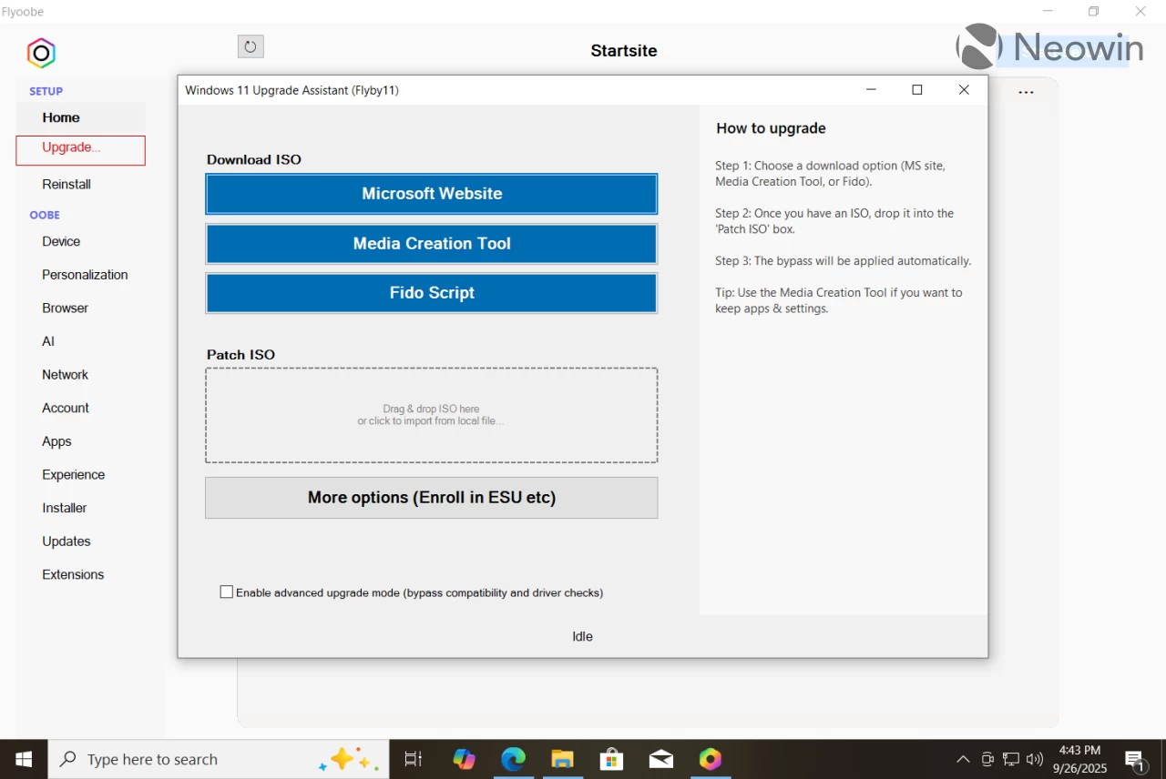The height and width of the screenshot is (779, 1166).
Task: Click the Flyoobe logo in the sidebar
Action: tap(40, 53)
